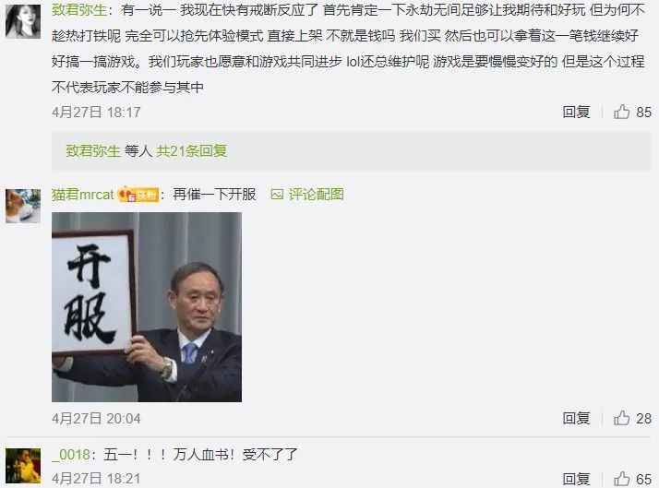
Task: Open _0018's profile avatar
Action: tap(23, 466)
